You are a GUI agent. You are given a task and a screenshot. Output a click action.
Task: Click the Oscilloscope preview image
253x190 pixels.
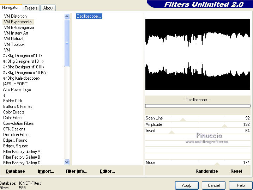(198, 54)
